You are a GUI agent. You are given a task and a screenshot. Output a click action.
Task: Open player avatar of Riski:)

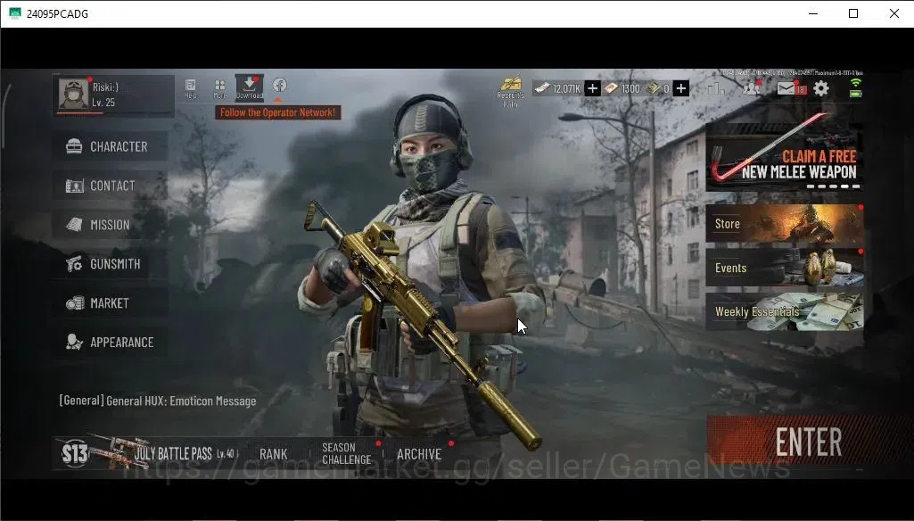(x=73, y=94)
